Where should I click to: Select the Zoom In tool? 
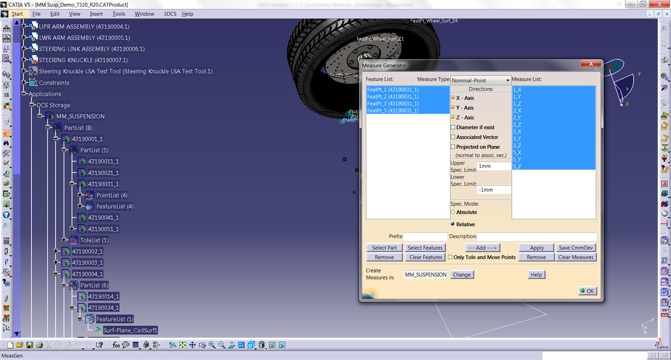click(x=211, y=345)
